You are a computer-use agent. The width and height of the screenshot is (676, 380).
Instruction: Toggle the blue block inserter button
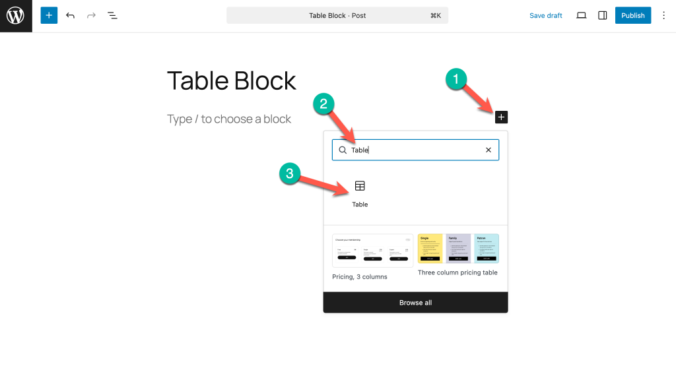pyautogui.click(x=49, y=15)
